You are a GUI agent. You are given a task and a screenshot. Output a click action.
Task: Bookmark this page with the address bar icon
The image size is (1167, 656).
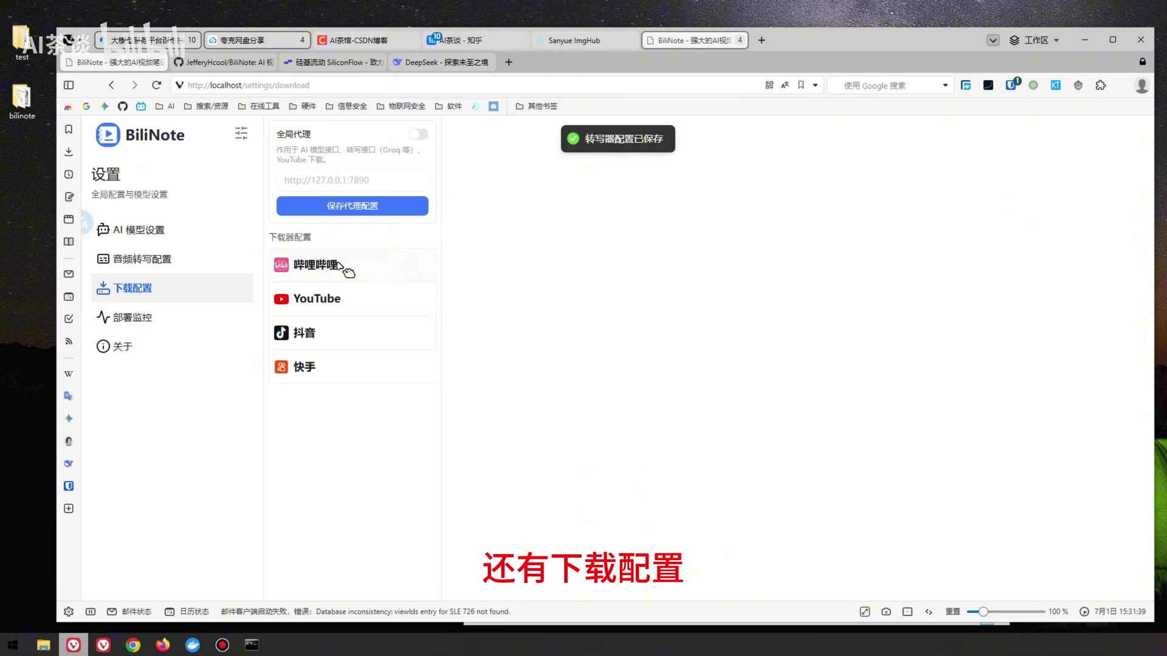click(x=801, y=85)
